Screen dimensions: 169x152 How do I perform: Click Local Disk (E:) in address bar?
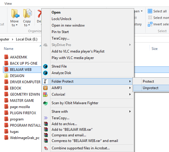27,39
